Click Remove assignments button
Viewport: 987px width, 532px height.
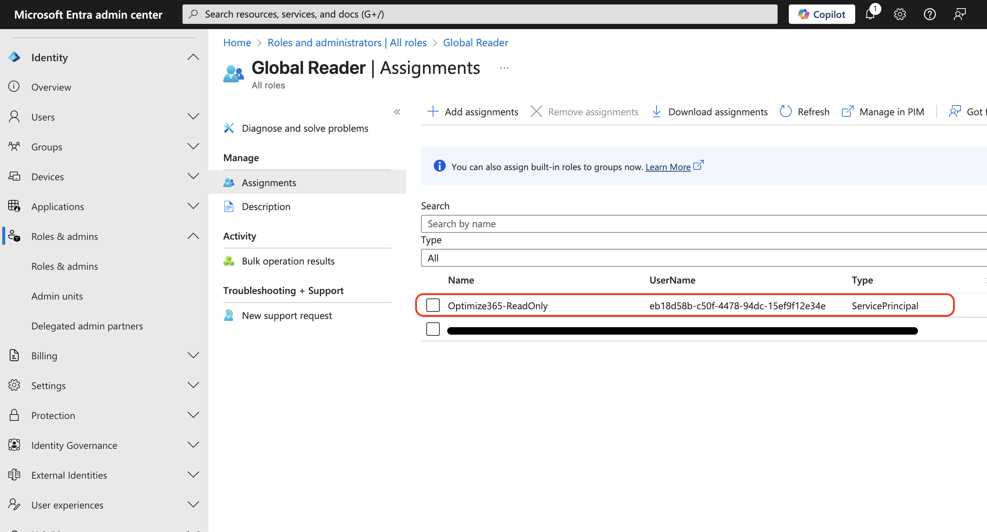584,112
